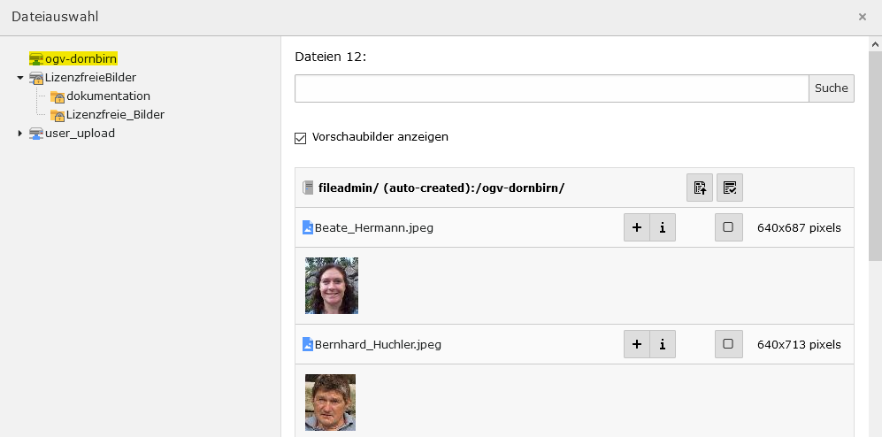Select the dokumentation folder
The height and width of the screenshot is (437, 882).
(108, 96)
